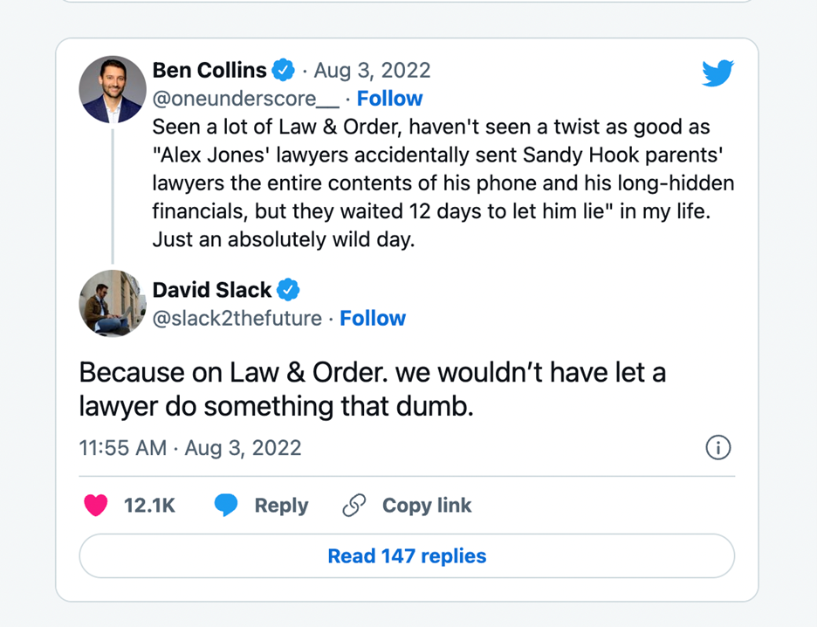The height and width of the screenshot is (627, 817).
Task: Click Ben Collins' verified badge
Action: pyautogui.click(x=284, y=71)
